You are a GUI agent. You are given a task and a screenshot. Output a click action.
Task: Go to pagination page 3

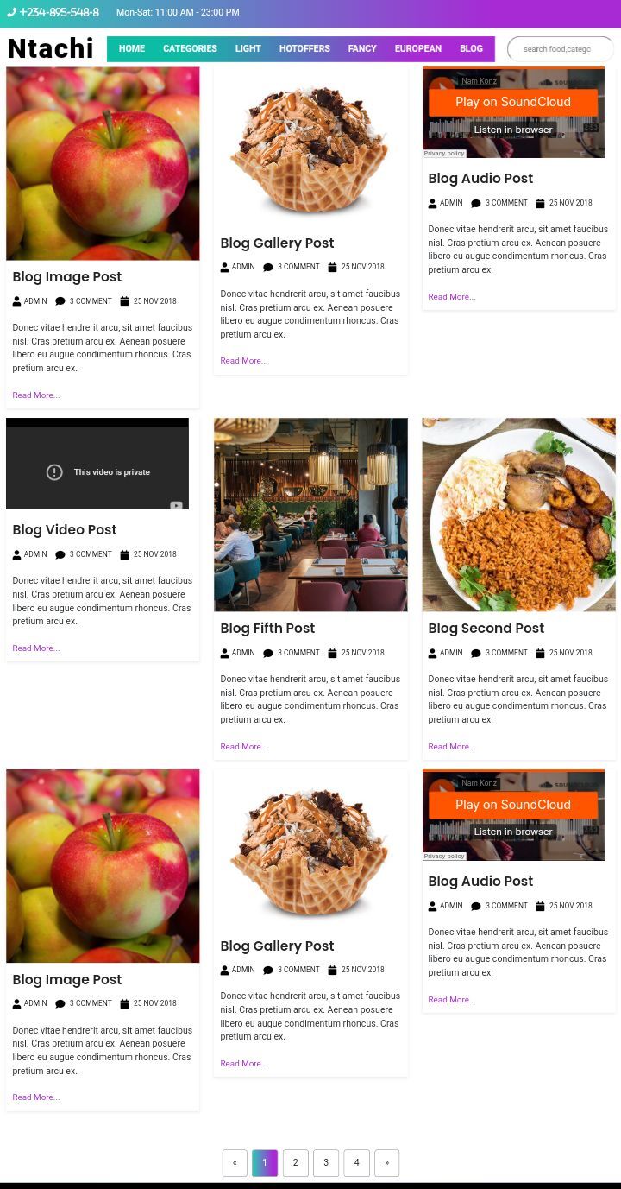(326, 1163)
